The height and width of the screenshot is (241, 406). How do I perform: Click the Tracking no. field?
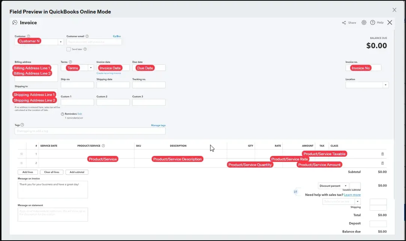[149, 85]
